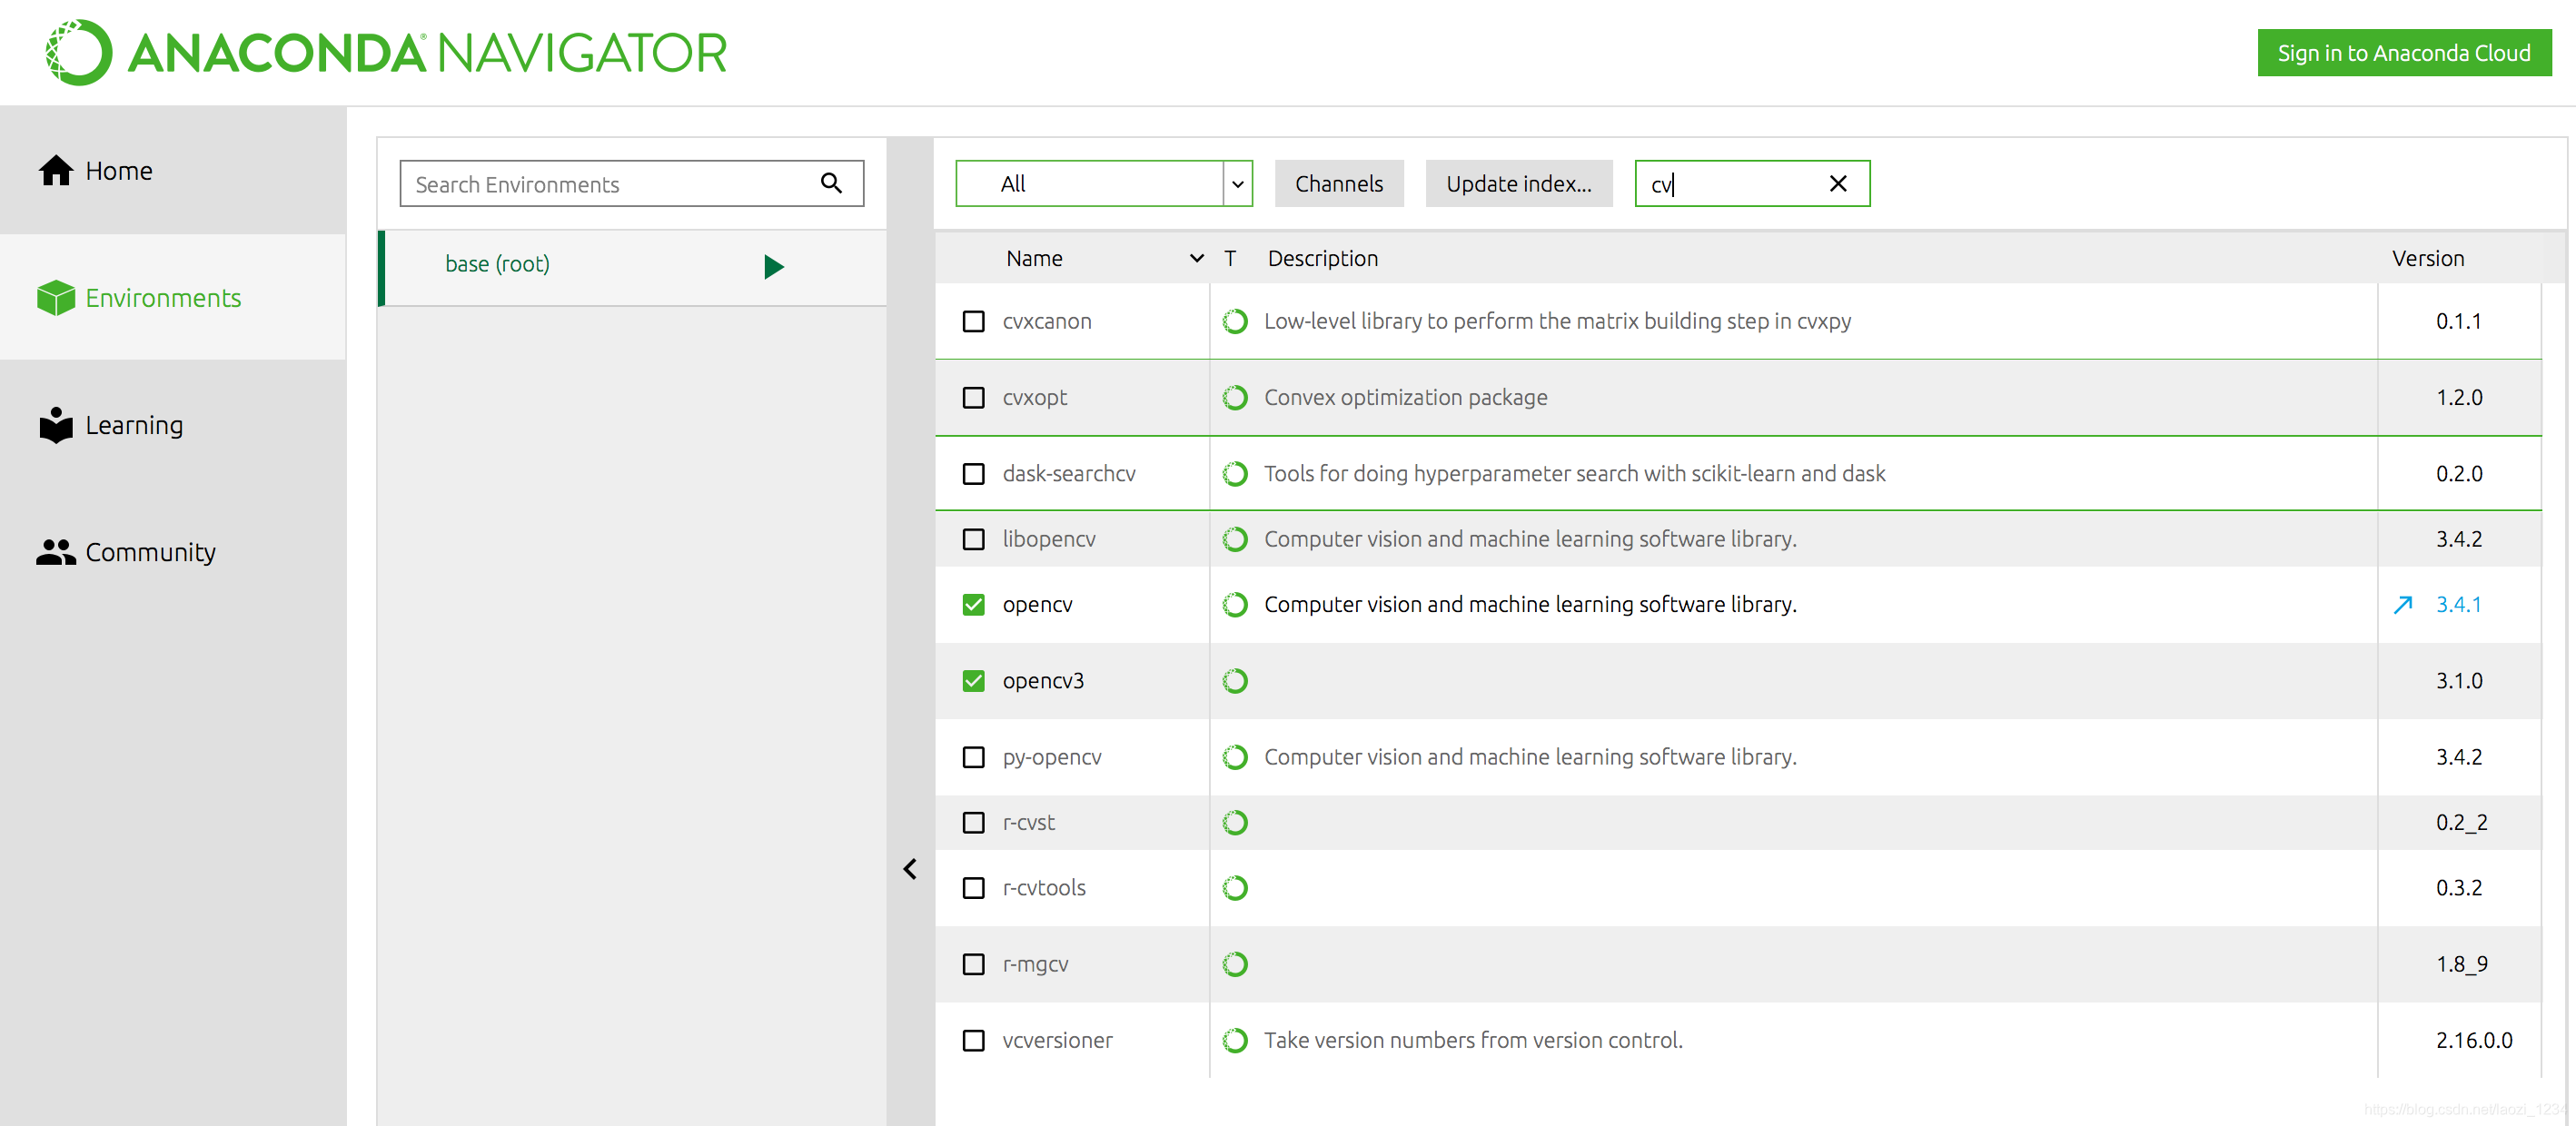Uncheck the opencv package checkbox

(973, 605)
